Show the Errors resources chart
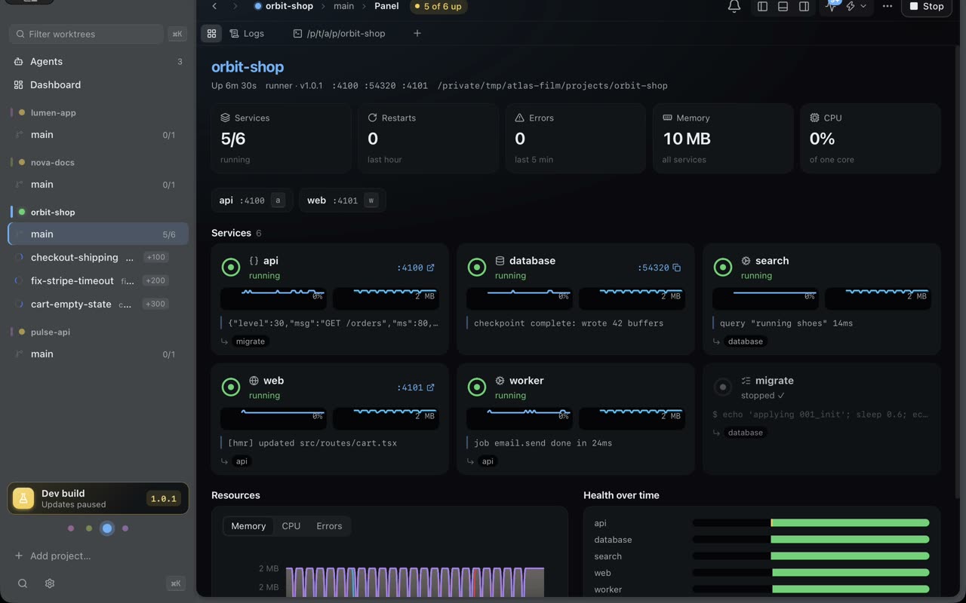Screen dimensions: 966x603 pyautogui.click(x=329, y=526)
